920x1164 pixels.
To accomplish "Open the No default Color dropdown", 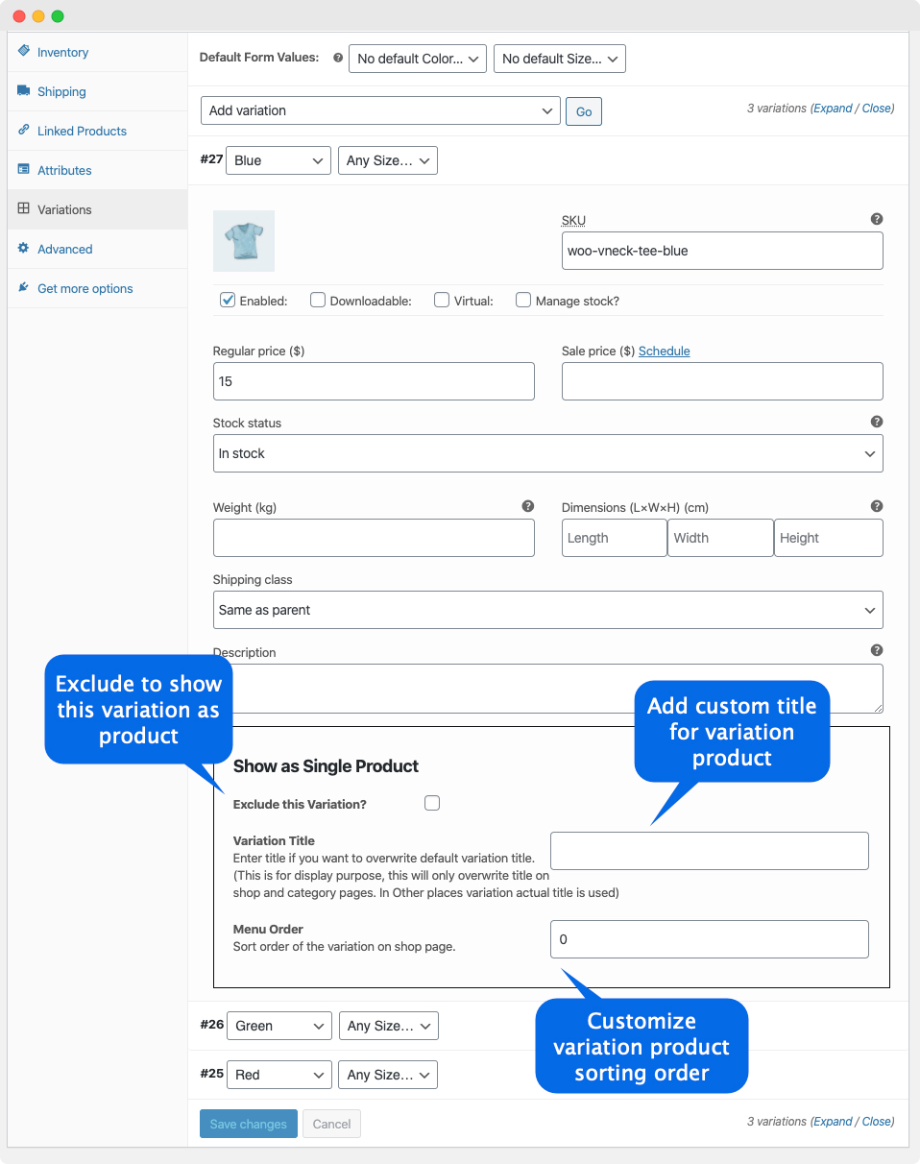I will [x=417, y=59].
